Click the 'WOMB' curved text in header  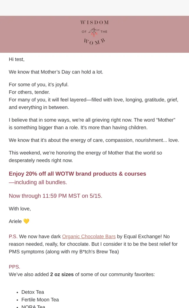point(94,41)
